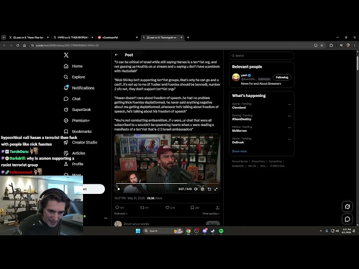Viewport: 359px width, 269px height.
Task: Focus the X Search box
Action: coord(262,55)
